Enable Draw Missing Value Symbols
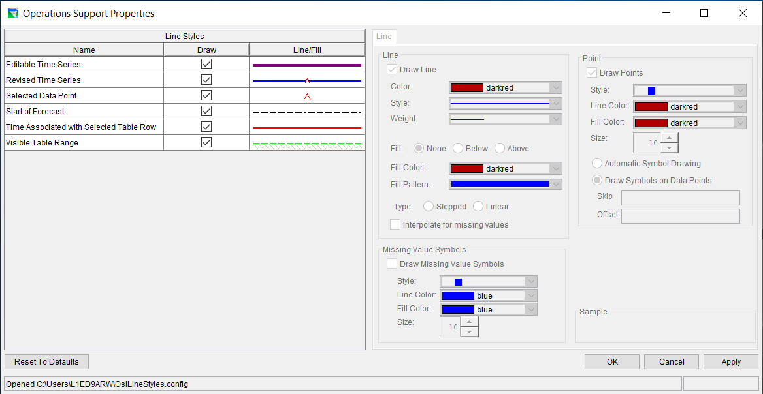Viewport: 763px width, 394px height. (392, 264)
